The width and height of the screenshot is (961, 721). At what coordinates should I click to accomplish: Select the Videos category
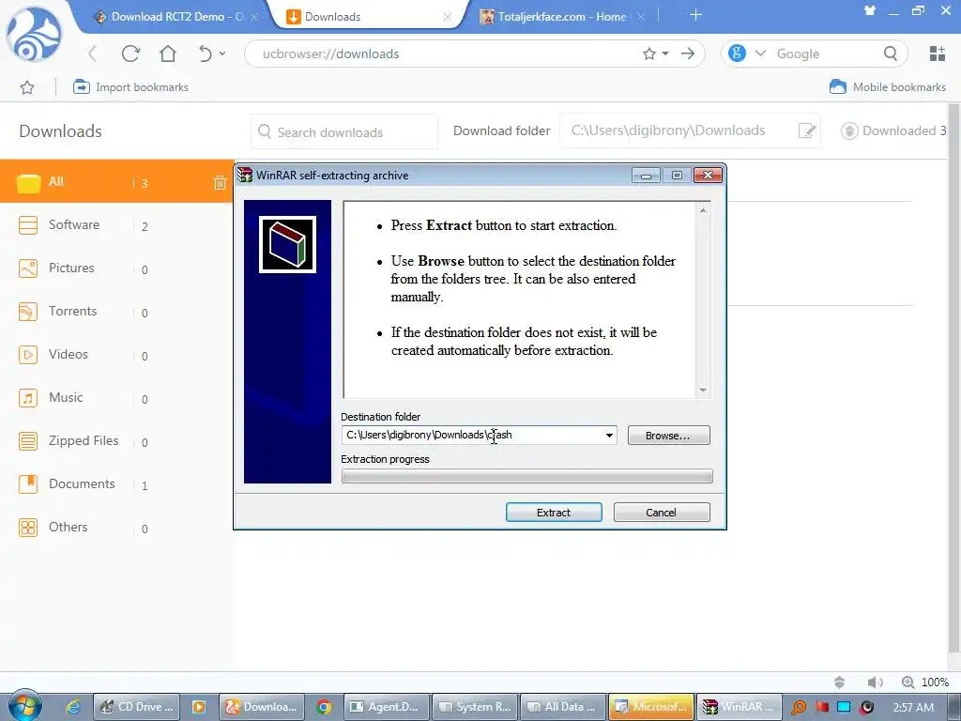(x=116, y=354)
